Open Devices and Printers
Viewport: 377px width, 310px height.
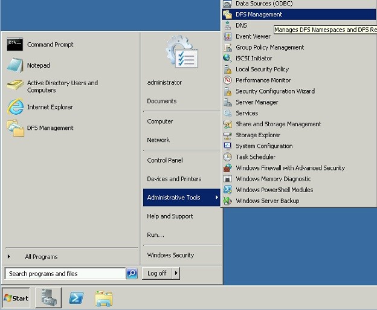coord(175,179)
